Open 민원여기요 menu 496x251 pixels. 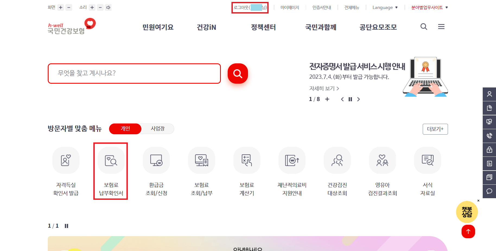158,27
